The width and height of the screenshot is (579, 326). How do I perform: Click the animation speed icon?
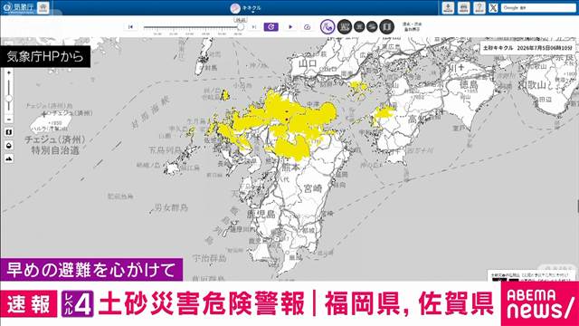click(307, 27)
